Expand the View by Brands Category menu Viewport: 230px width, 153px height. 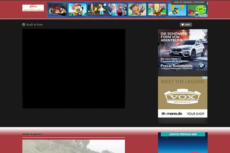(x=189, y=2)
